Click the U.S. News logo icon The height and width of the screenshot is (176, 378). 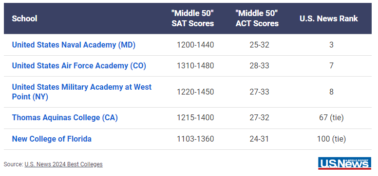point(344,163)
